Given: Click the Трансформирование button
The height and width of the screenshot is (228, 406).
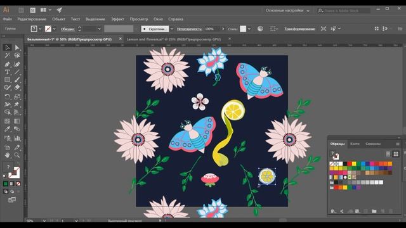Looking at the screenshot, I should click(x=300, y=28).
